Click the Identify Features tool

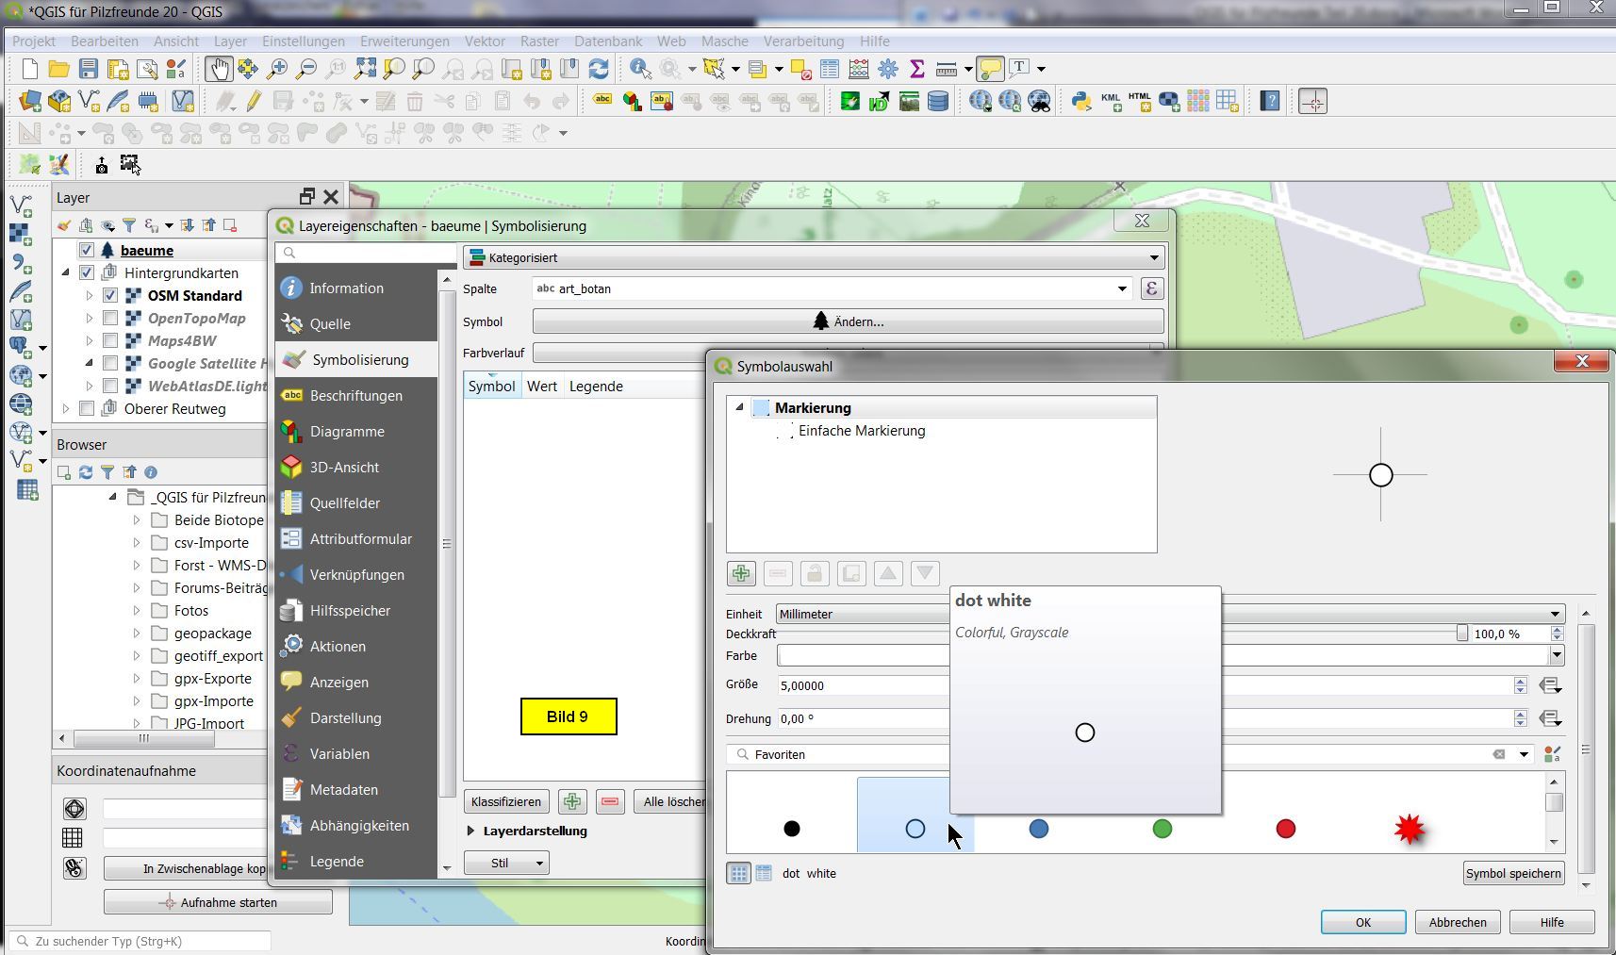[x=640, y=69]
